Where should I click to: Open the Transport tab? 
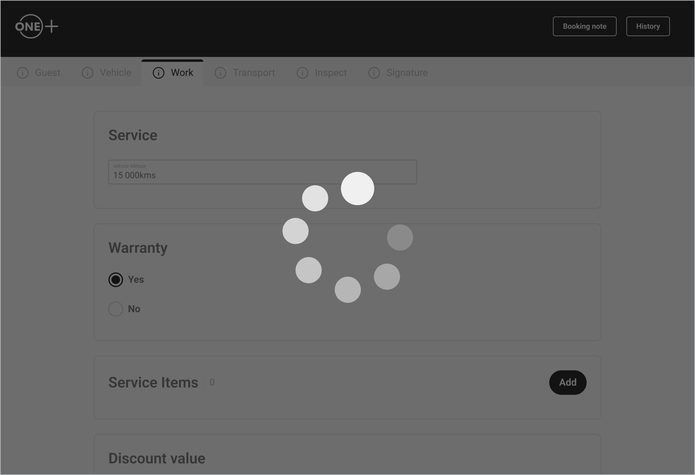coord(254,73)
